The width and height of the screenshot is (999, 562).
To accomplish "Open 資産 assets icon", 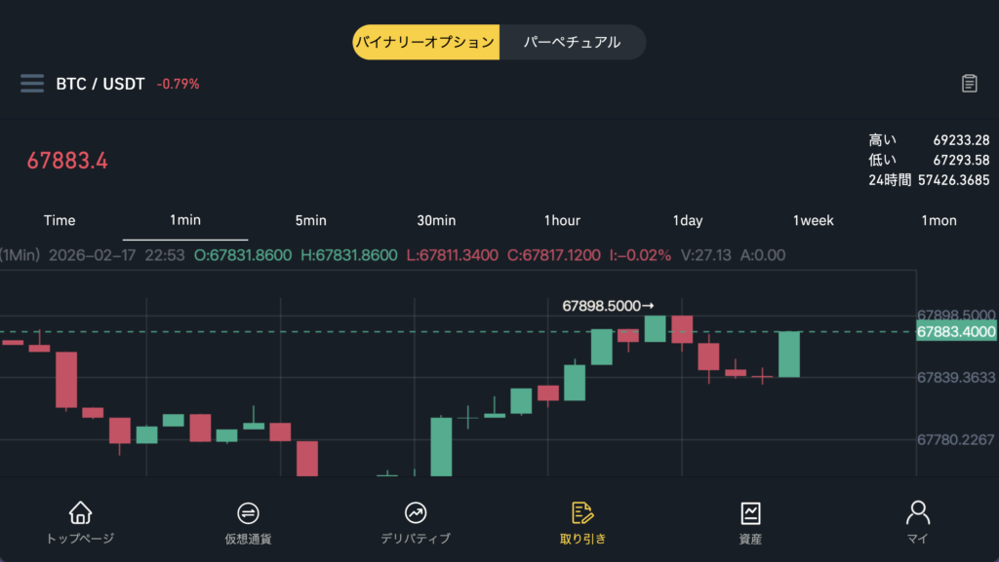I will (750, 512).
